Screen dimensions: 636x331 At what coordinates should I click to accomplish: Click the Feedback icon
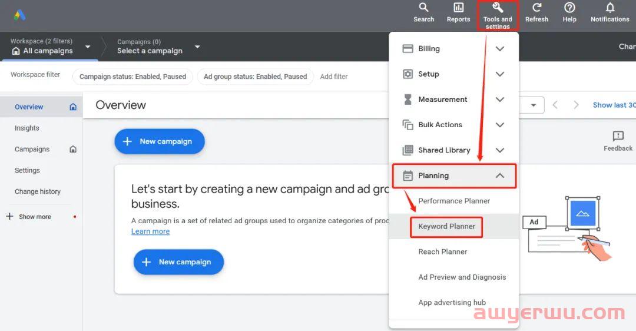[x=618, y=136]
